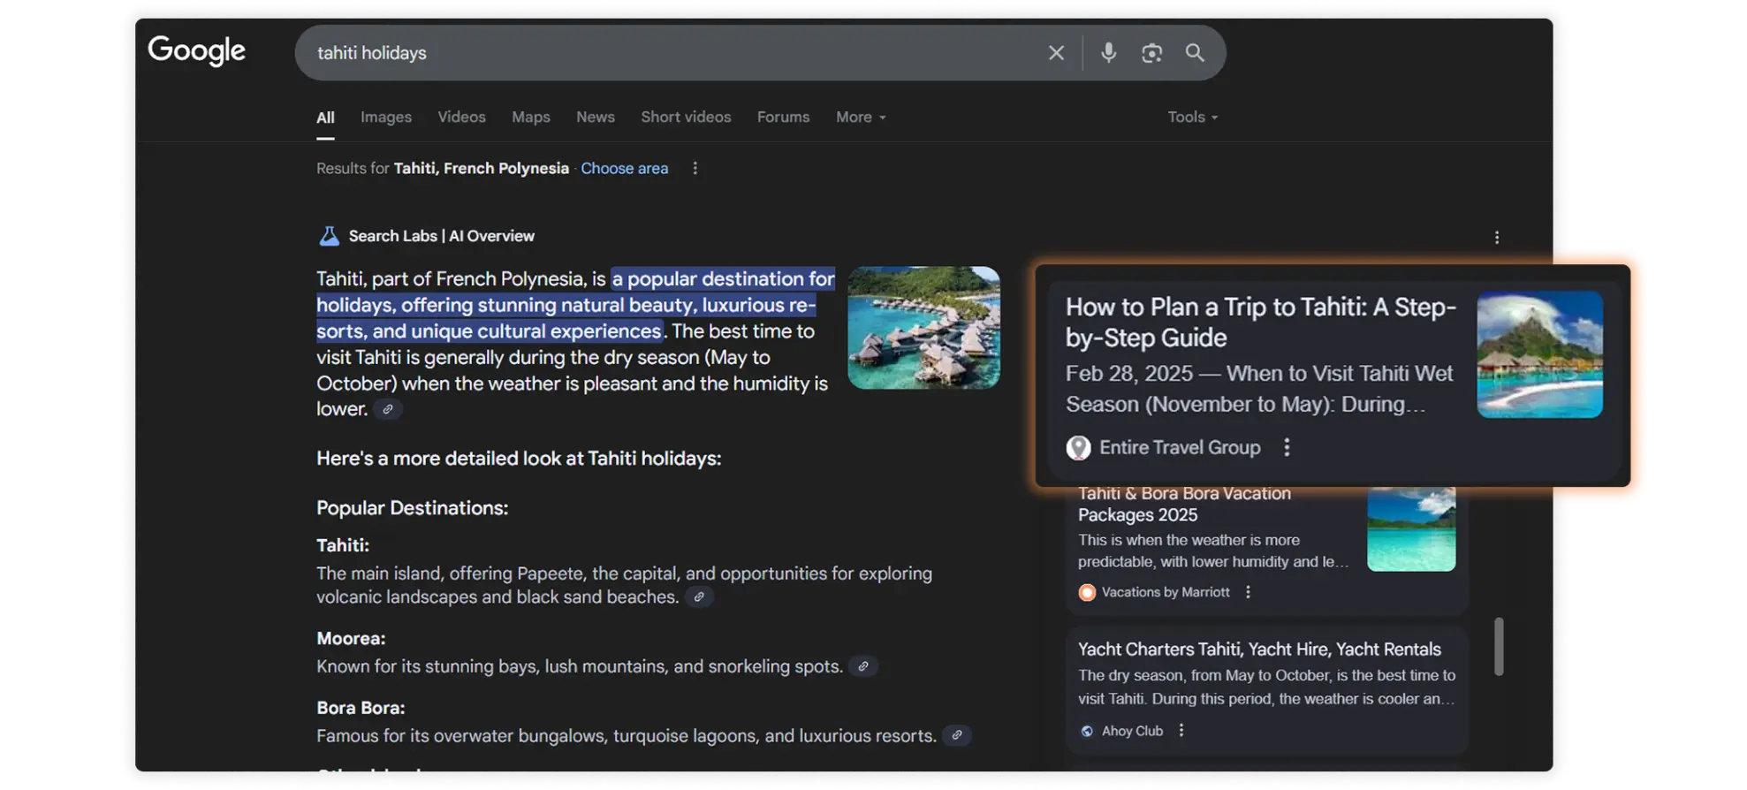Expand the More search filters dropdown
Image resolution: width=1747 pixels, height=790 pixels.
tap(860, 117)
